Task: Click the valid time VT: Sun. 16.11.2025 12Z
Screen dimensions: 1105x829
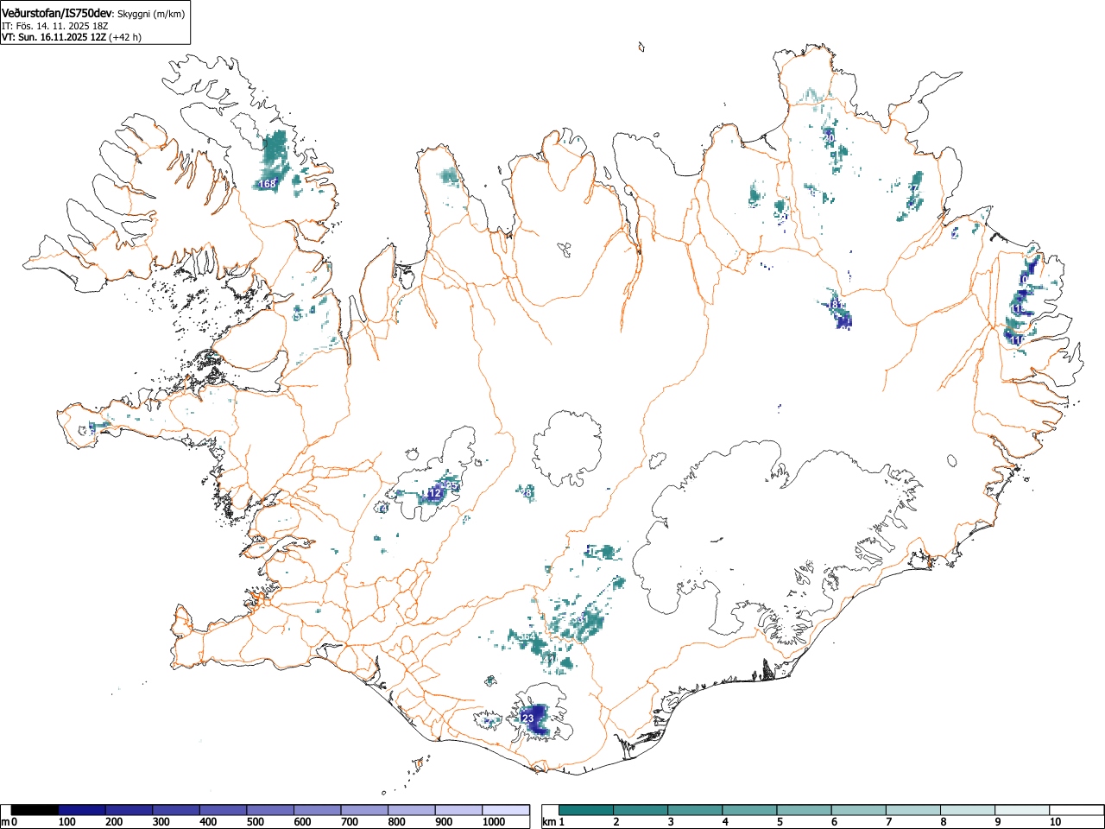Action: 54,37
